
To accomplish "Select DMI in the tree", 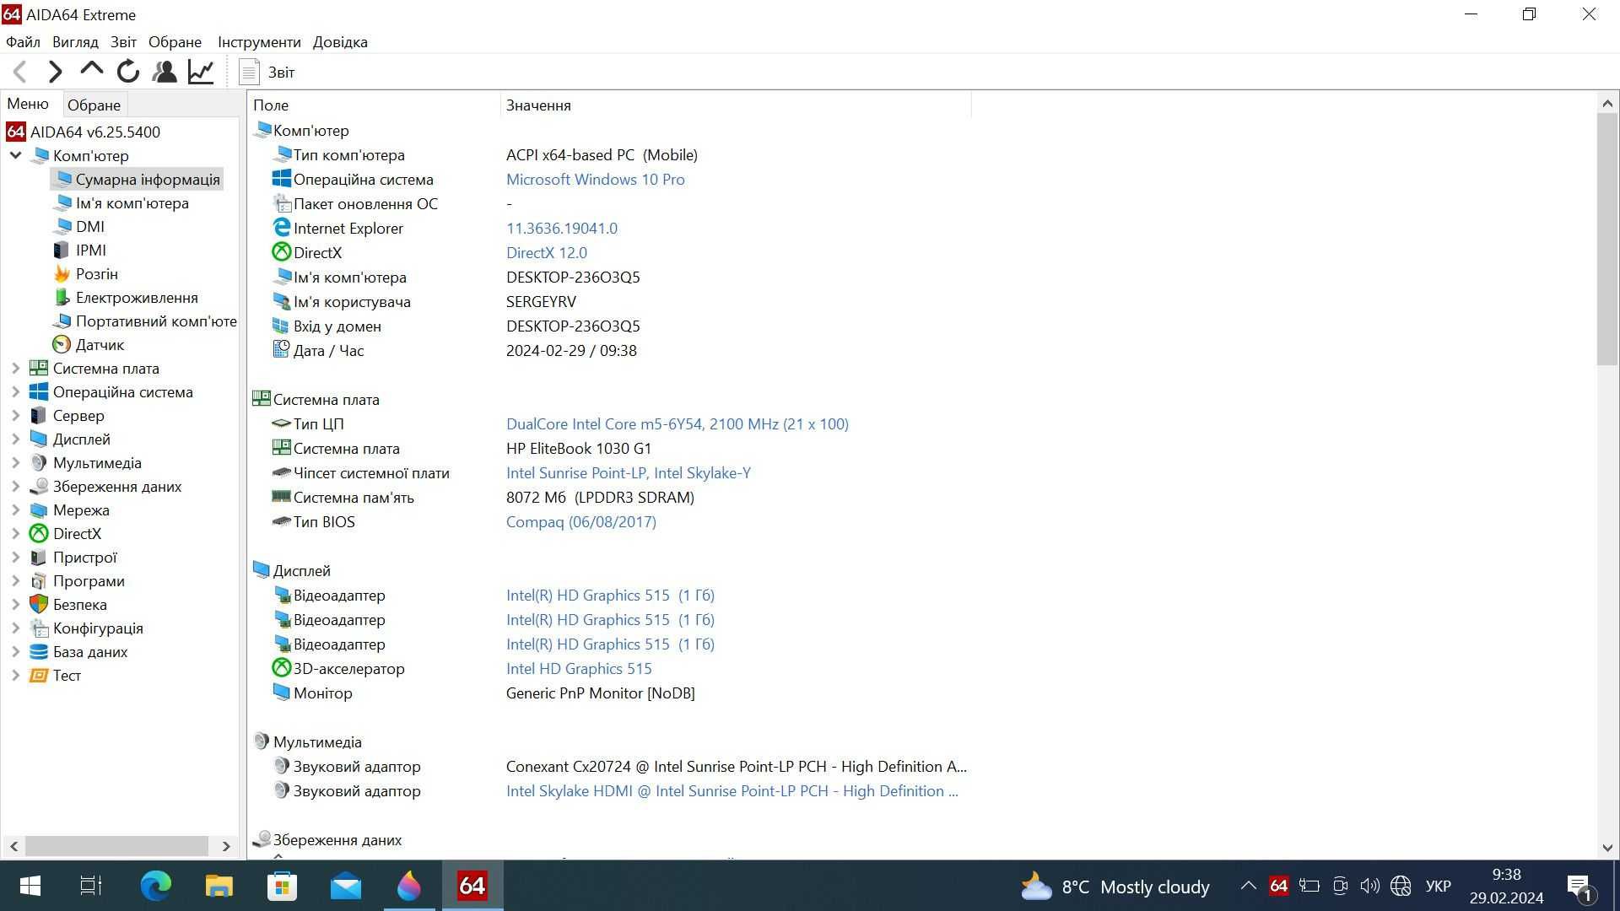I will click(79, 226).
